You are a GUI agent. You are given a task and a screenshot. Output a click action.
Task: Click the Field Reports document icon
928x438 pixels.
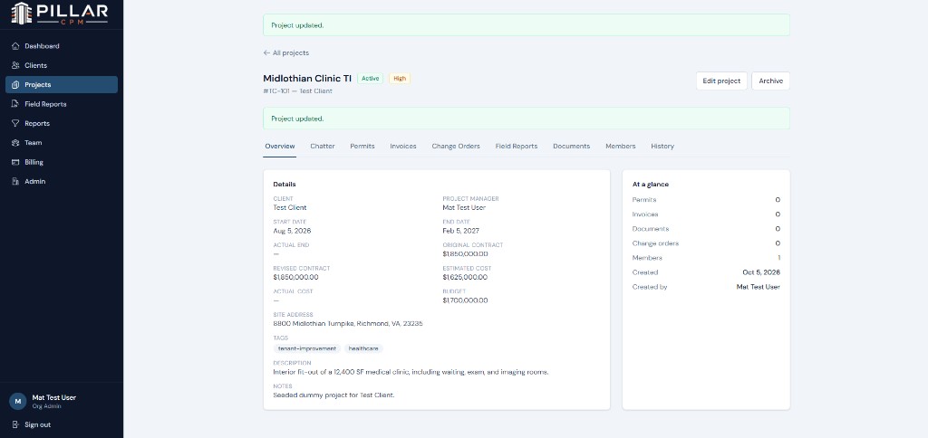pos(16,104)
